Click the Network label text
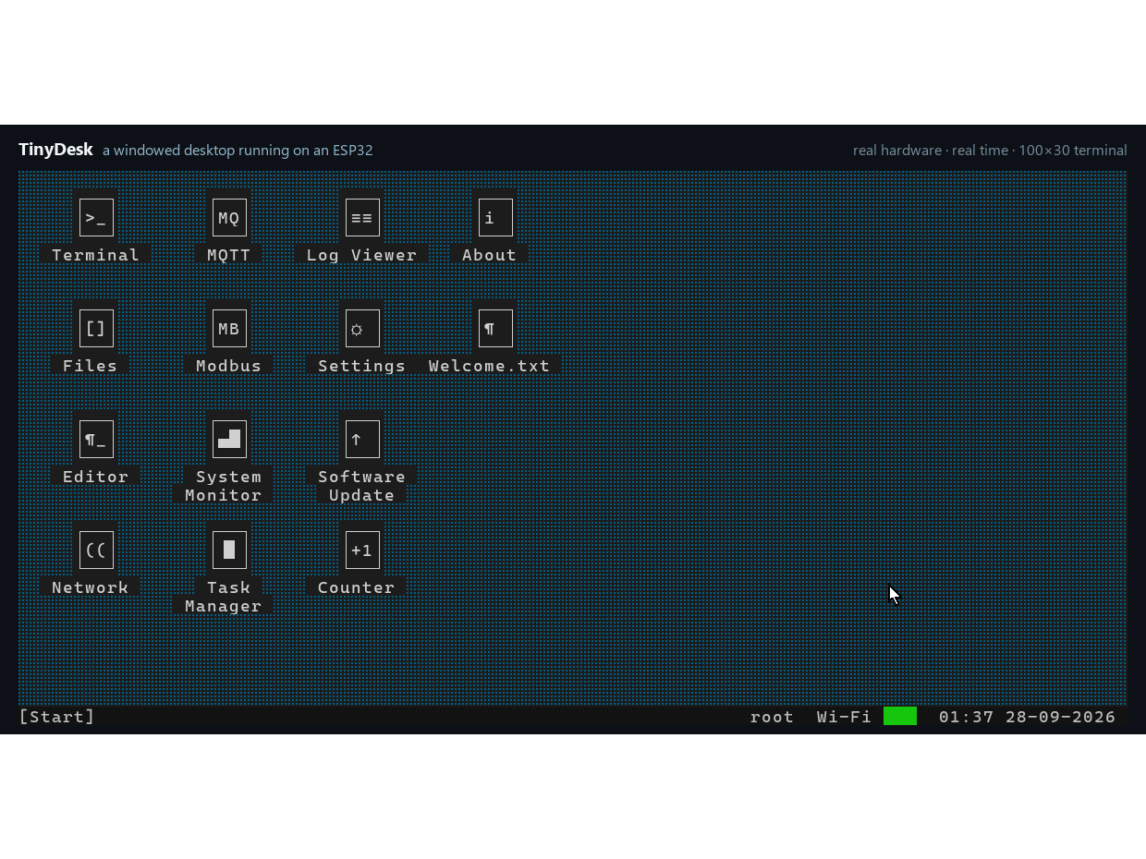The width and height of the screenshot is (1146, 859). pos(91,587)
